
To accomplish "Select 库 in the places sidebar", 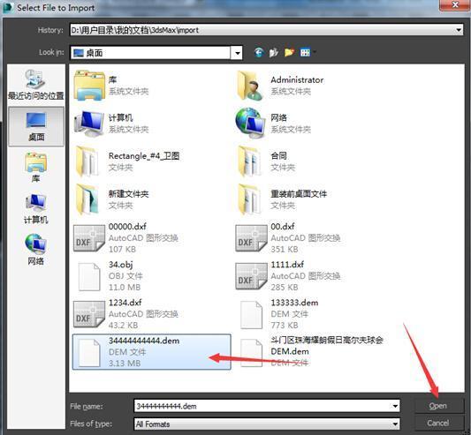I will pos(35,167).
